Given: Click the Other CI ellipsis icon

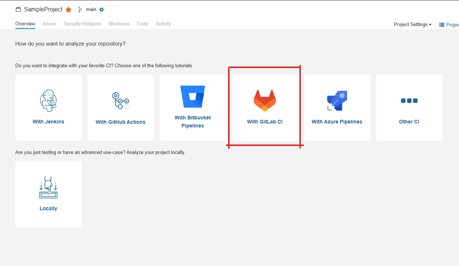Looking at the screenshot, I should [409, 100].
